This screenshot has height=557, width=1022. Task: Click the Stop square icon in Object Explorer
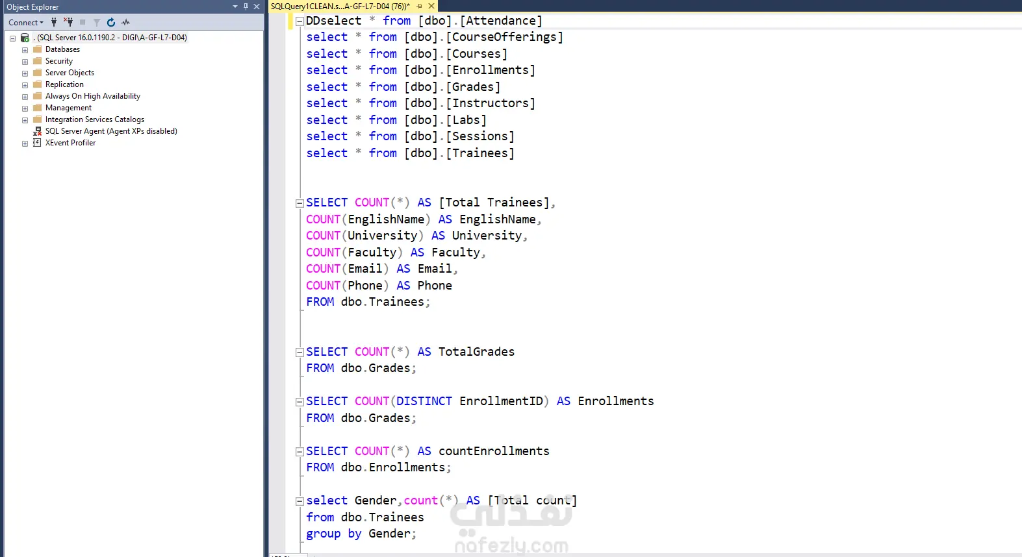(83, 22)
